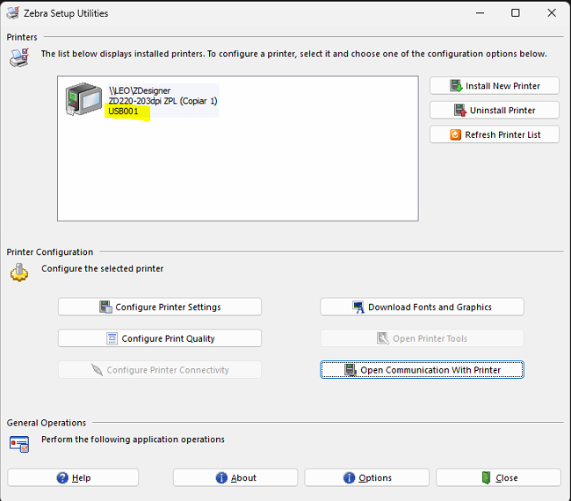Open the Help dialog
The image size is (571, 501).
click(73, 477)
